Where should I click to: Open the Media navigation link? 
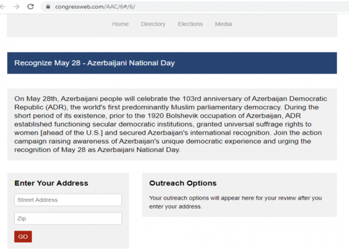[223, 24]
